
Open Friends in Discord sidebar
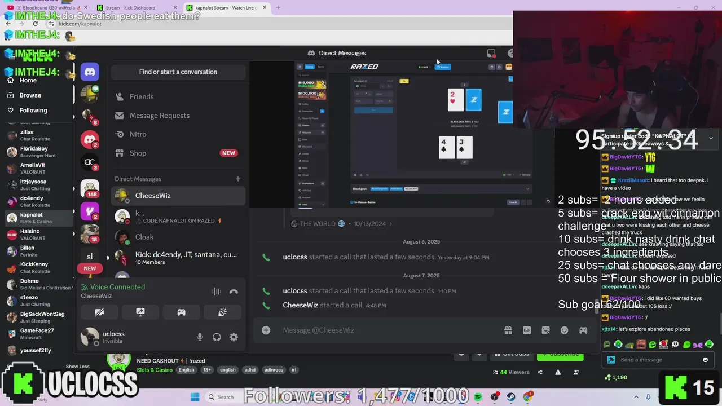point(178,97)
